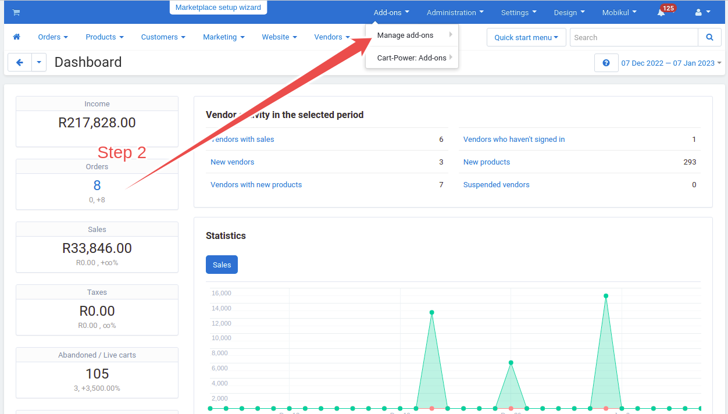728x414 pixels.
Task: Click the search magnifier button
Action: [x=709, y=37]
